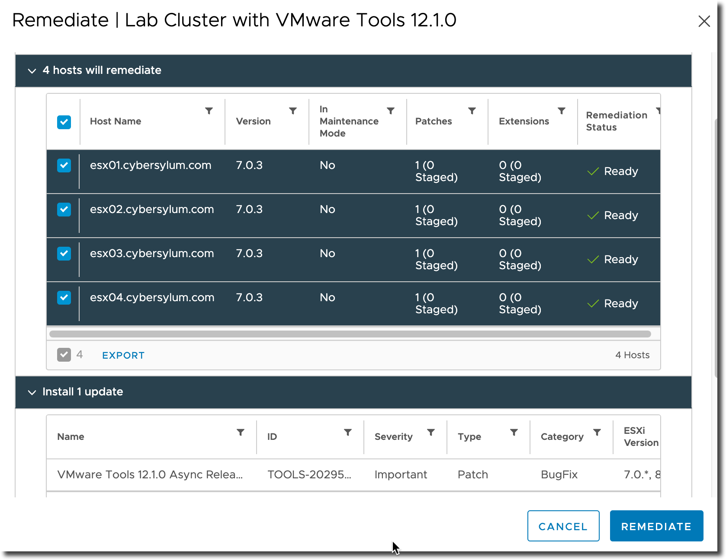This screenshot has width=726, height=560.
Task: Toggle the select-all hosts header checkbox
Action: tap(64, 122)
